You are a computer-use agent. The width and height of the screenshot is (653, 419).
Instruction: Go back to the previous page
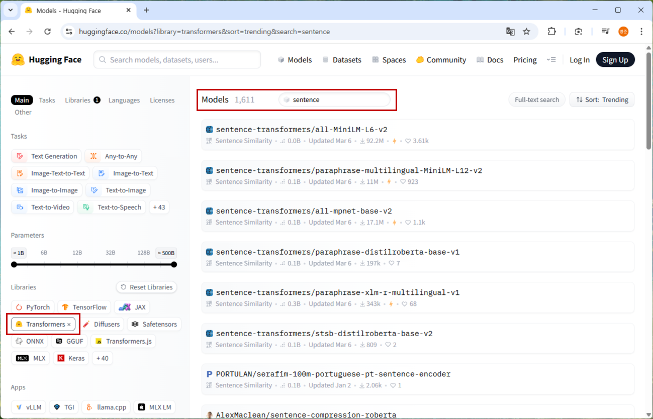tap(12, 32)
